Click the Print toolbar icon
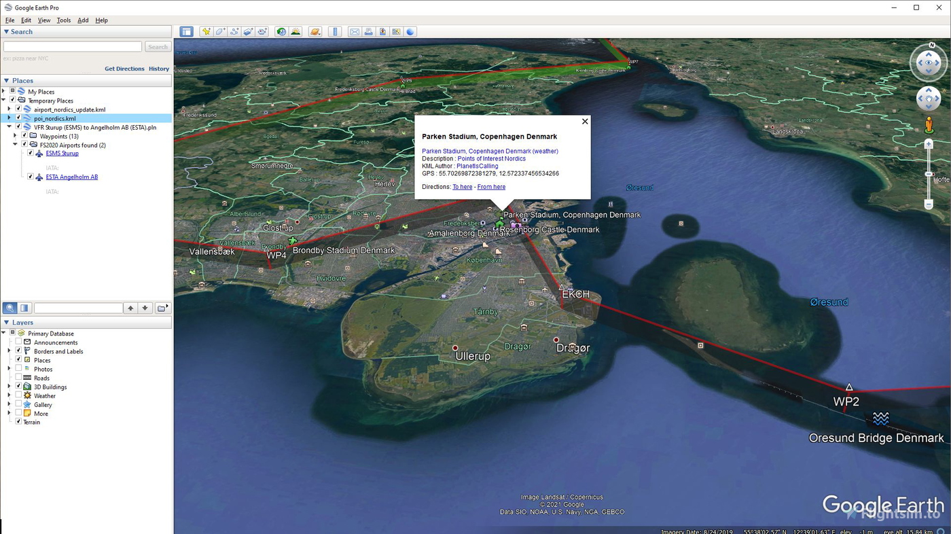Viewport: 951px width, 534px height. point(367,31)
